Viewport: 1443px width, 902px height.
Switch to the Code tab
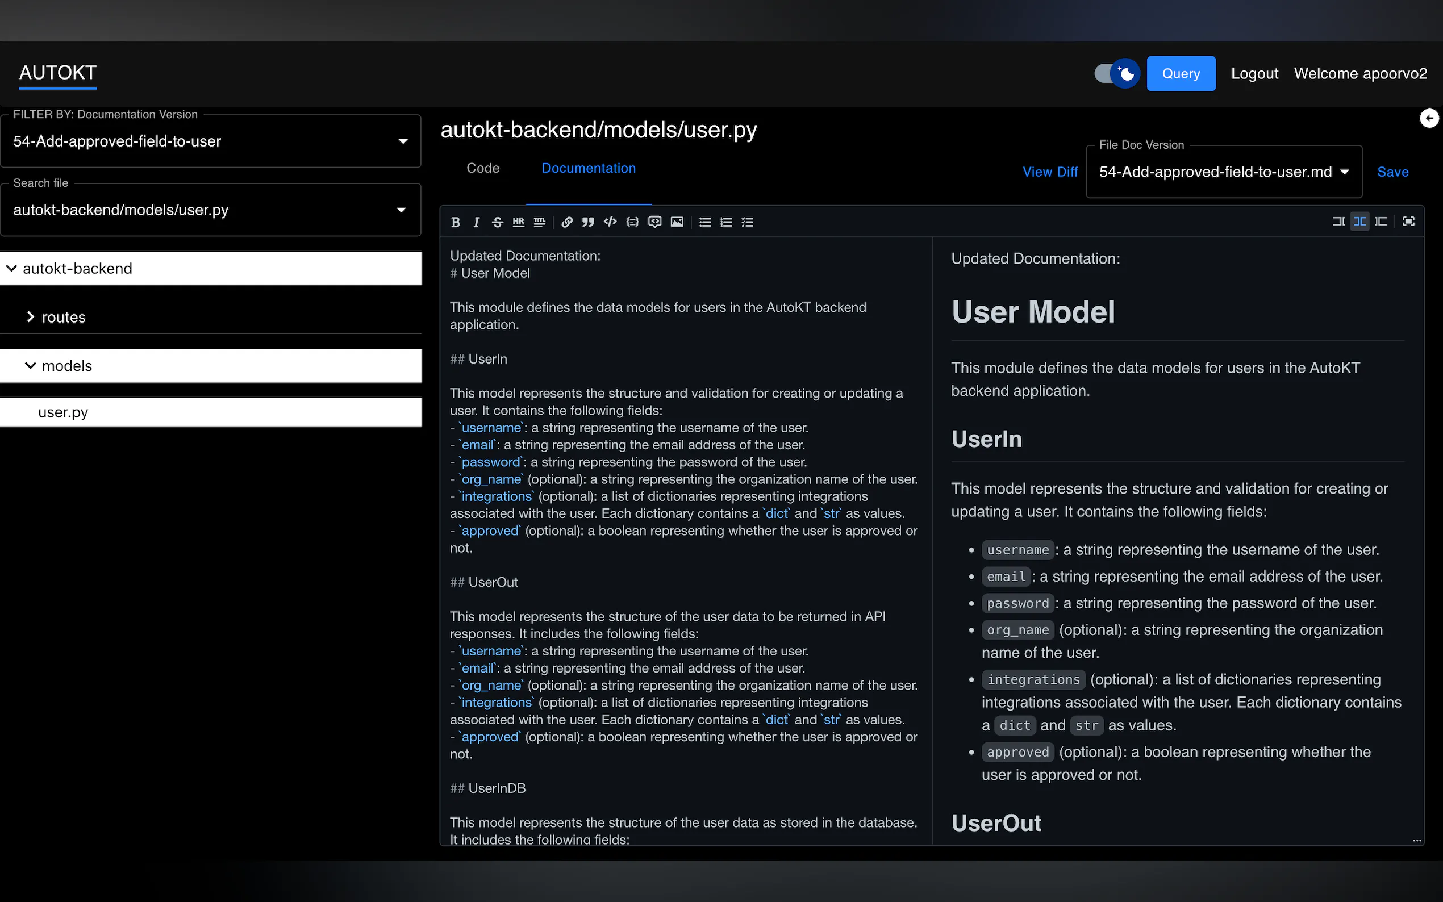tap(482, 168)
